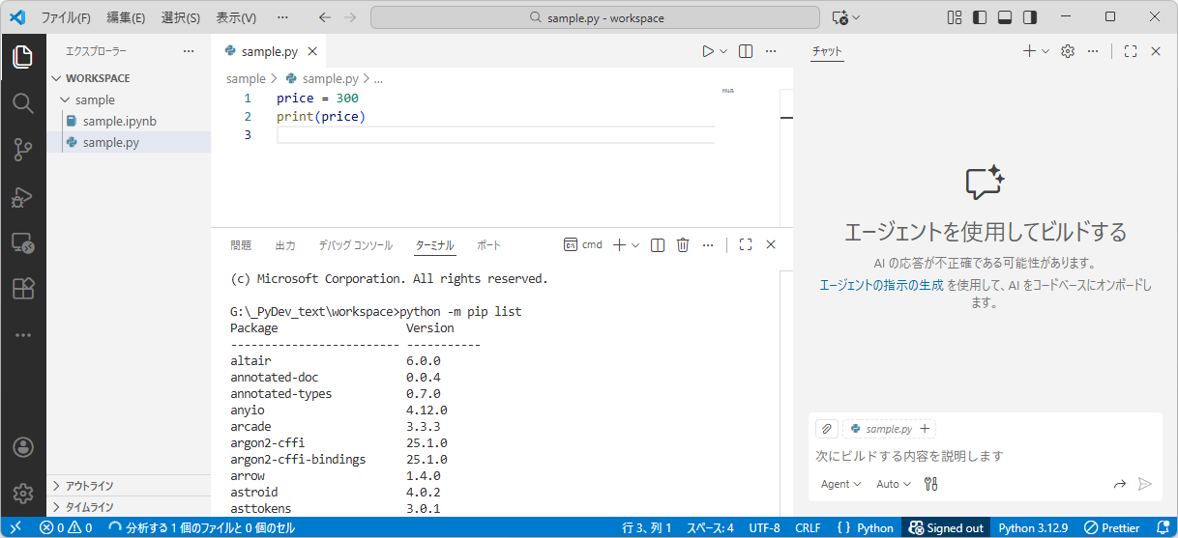Open new chat dropdown arrow
Image resolution: width=1178 pixels, height=538 pixels.
(x=1045, y=51)
